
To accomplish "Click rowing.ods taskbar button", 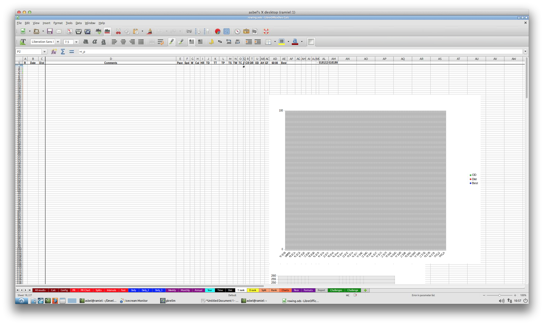I will pyautogui.click(x=301, y=301).
